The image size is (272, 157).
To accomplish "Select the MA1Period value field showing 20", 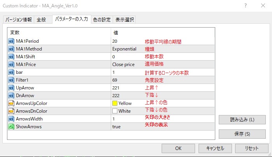I will [x=115, y=41].
